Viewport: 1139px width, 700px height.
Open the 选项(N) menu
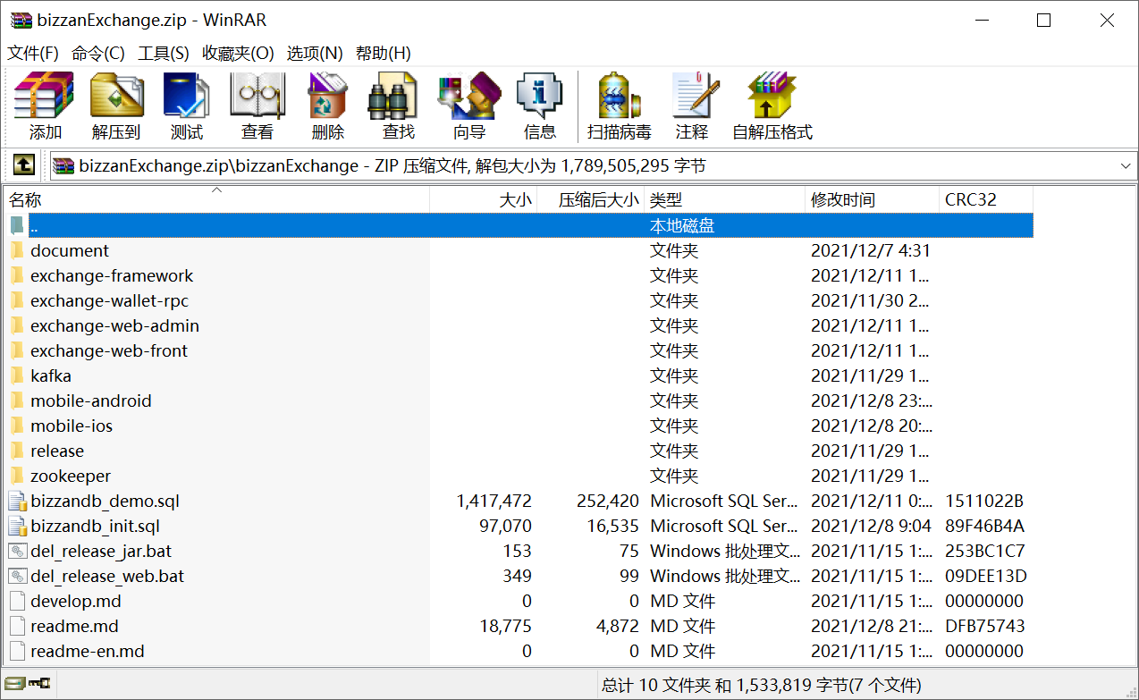(x=315, y=53)
